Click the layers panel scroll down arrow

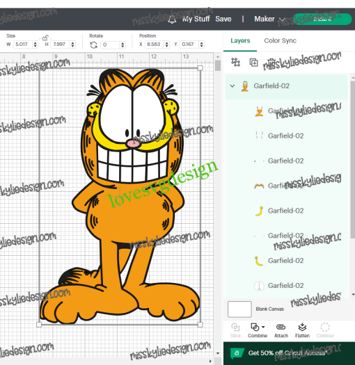pos(353,295)
